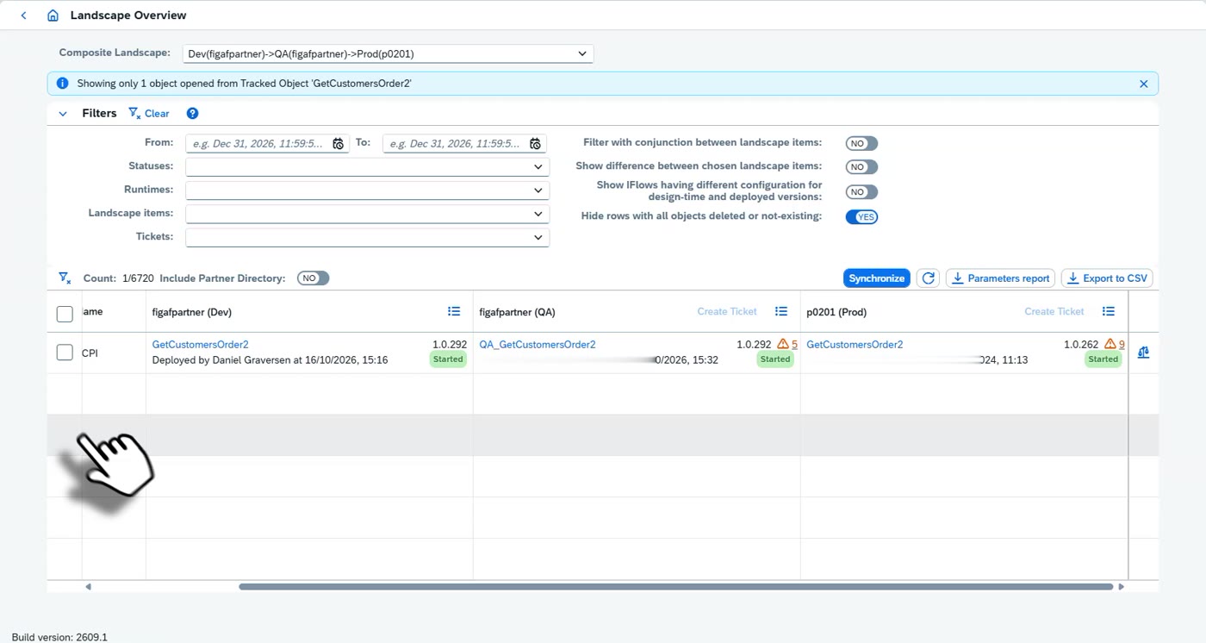Expand the Statuses dropdown
The image size is (1206, 643).
coord(538,167)
